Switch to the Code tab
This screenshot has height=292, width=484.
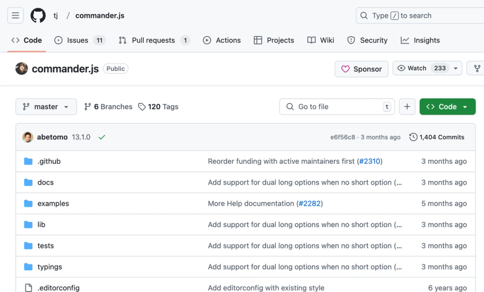[27, 40]
